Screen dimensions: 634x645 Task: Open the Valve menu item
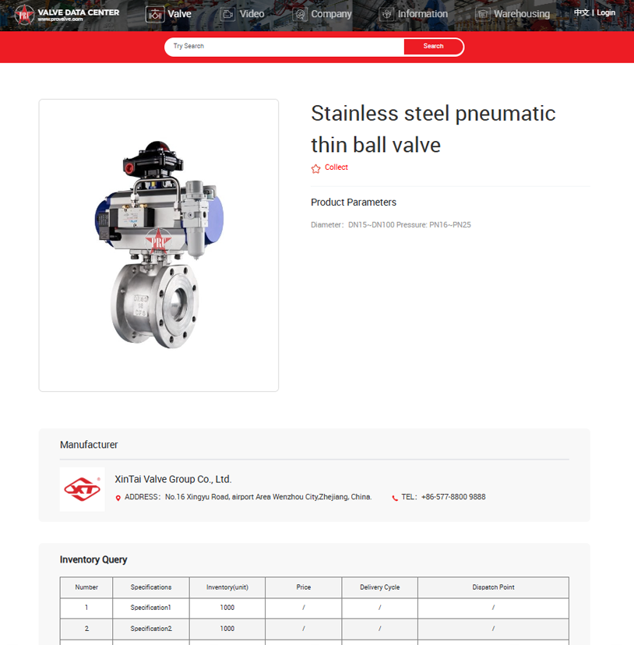coord(179,14)
